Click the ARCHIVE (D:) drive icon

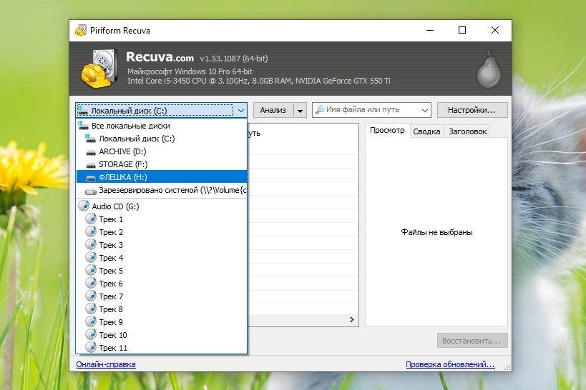click(91, 152)
